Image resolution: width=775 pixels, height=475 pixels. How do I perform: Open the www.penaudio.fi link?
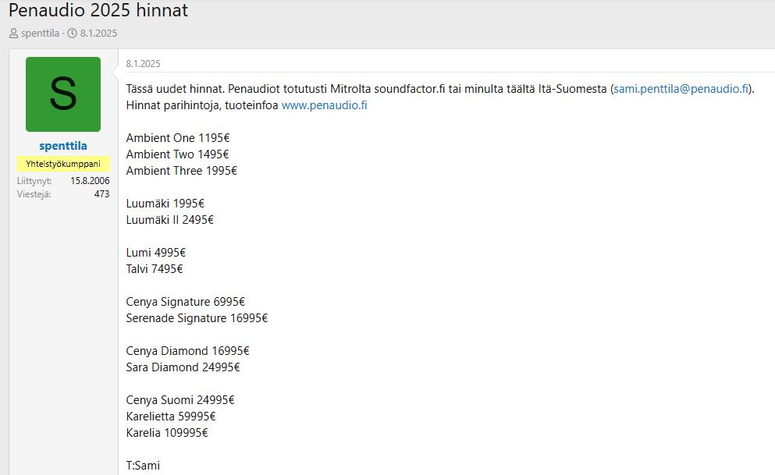point(324,105)
